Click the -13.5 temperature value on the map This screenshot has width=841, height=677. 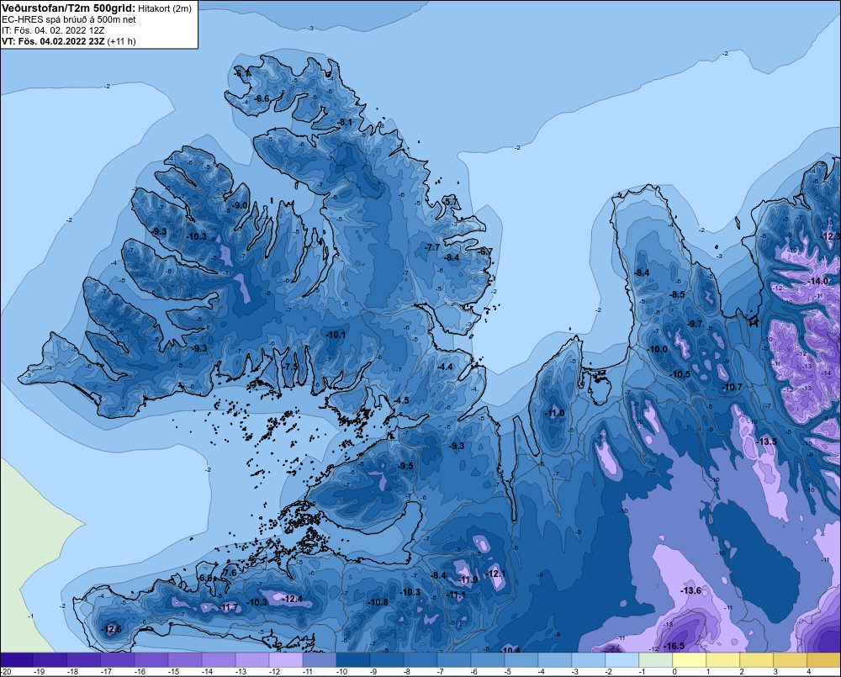(x=767, y=442)
